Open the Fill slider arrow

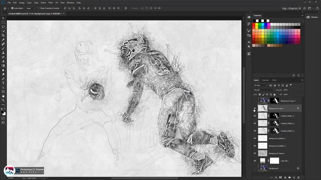pos(290,94)
